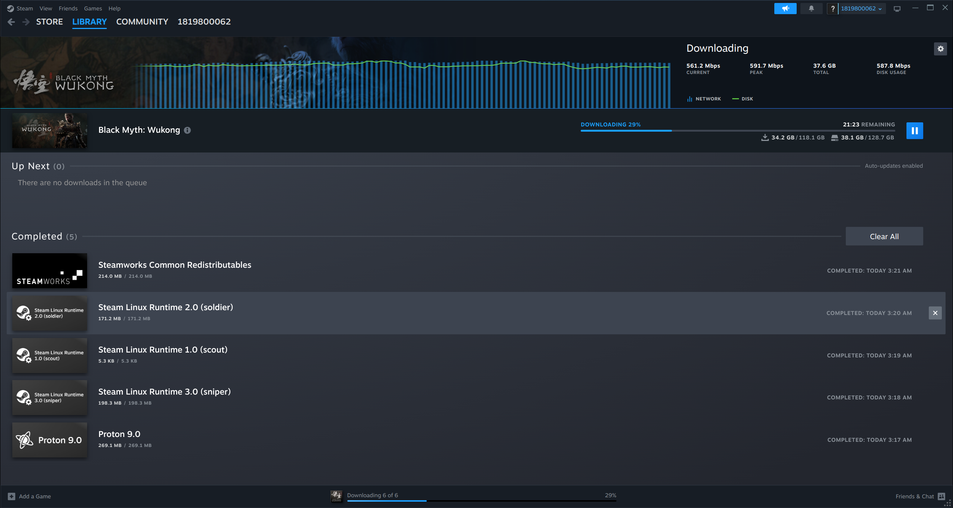Click Steam Linux Runtime 3.0 (sniper) thumbnail

pyautogui.click(x=50, y=398)
